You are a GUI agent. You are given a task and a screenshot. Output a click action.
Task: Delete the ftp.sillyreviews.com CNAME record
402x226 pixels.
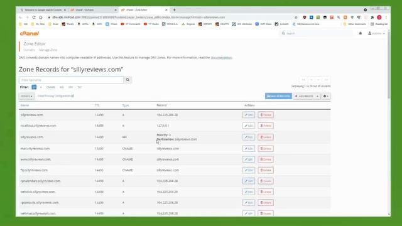(266, 170)
